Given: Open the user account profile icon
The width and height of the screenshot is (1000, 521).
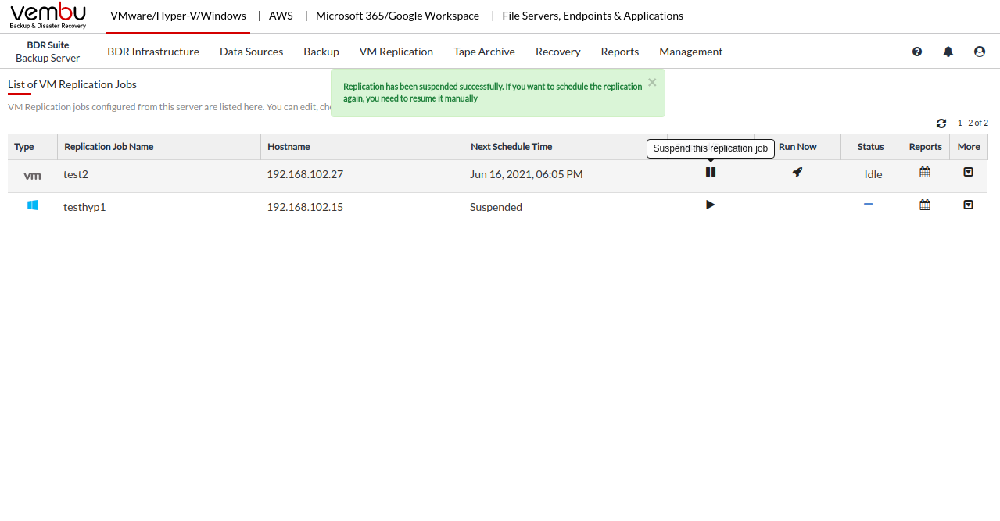Looking at the screenshot, I should (x=980, y=52).
